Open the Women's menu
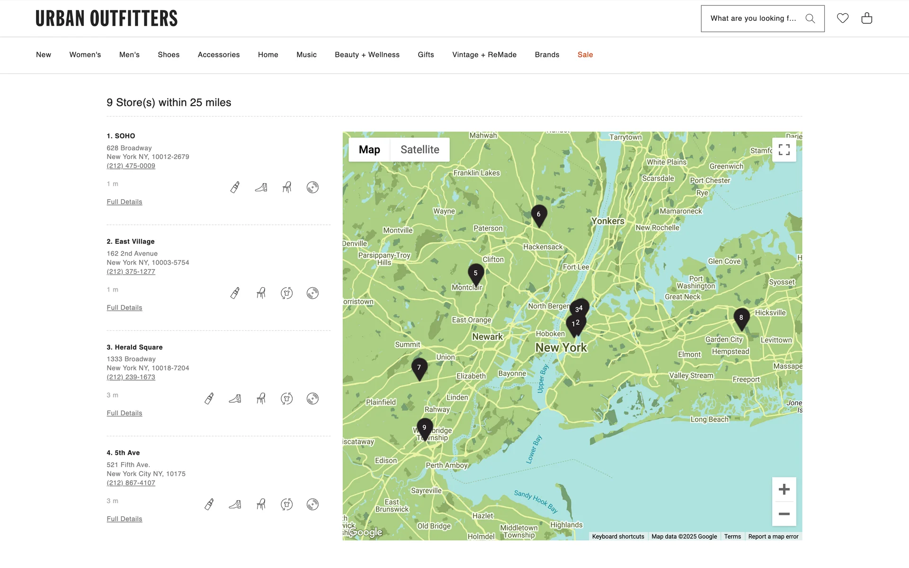 point(85,55)
